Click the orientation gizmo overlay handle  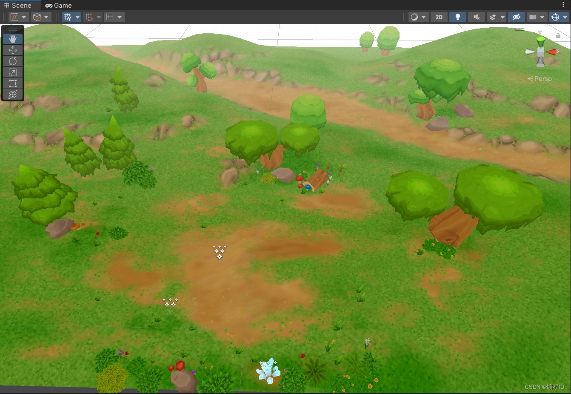tap(520, 29)
